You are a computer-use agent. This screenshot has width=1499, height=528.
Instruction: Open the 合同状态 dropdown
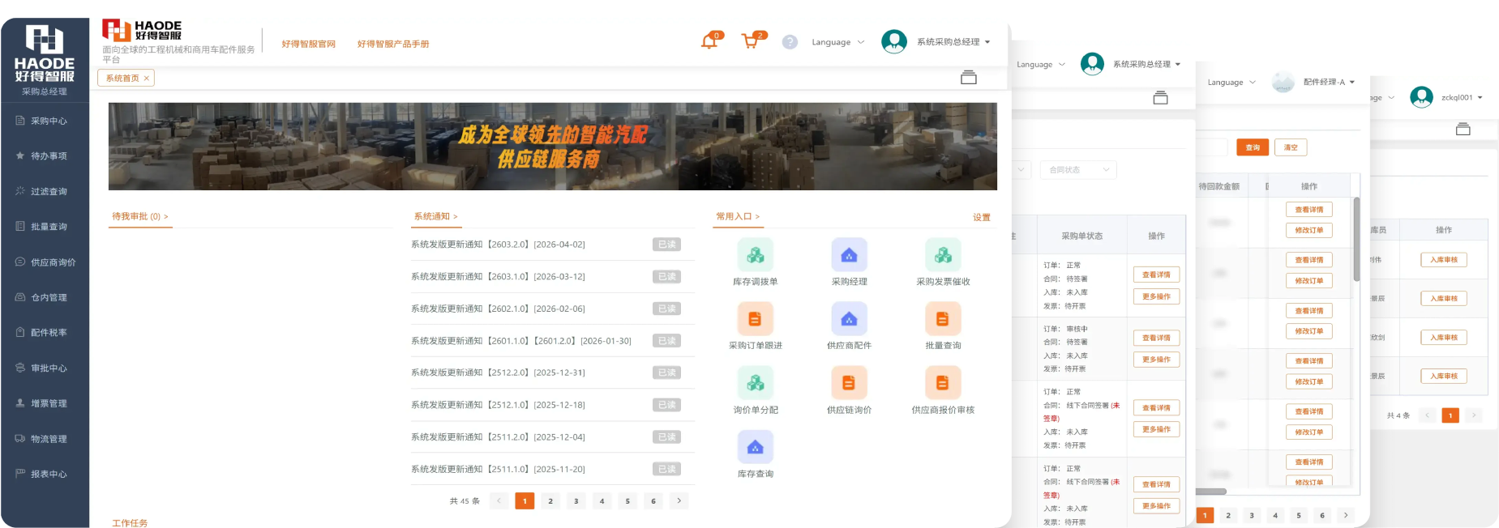click(x=1078, y=170)
